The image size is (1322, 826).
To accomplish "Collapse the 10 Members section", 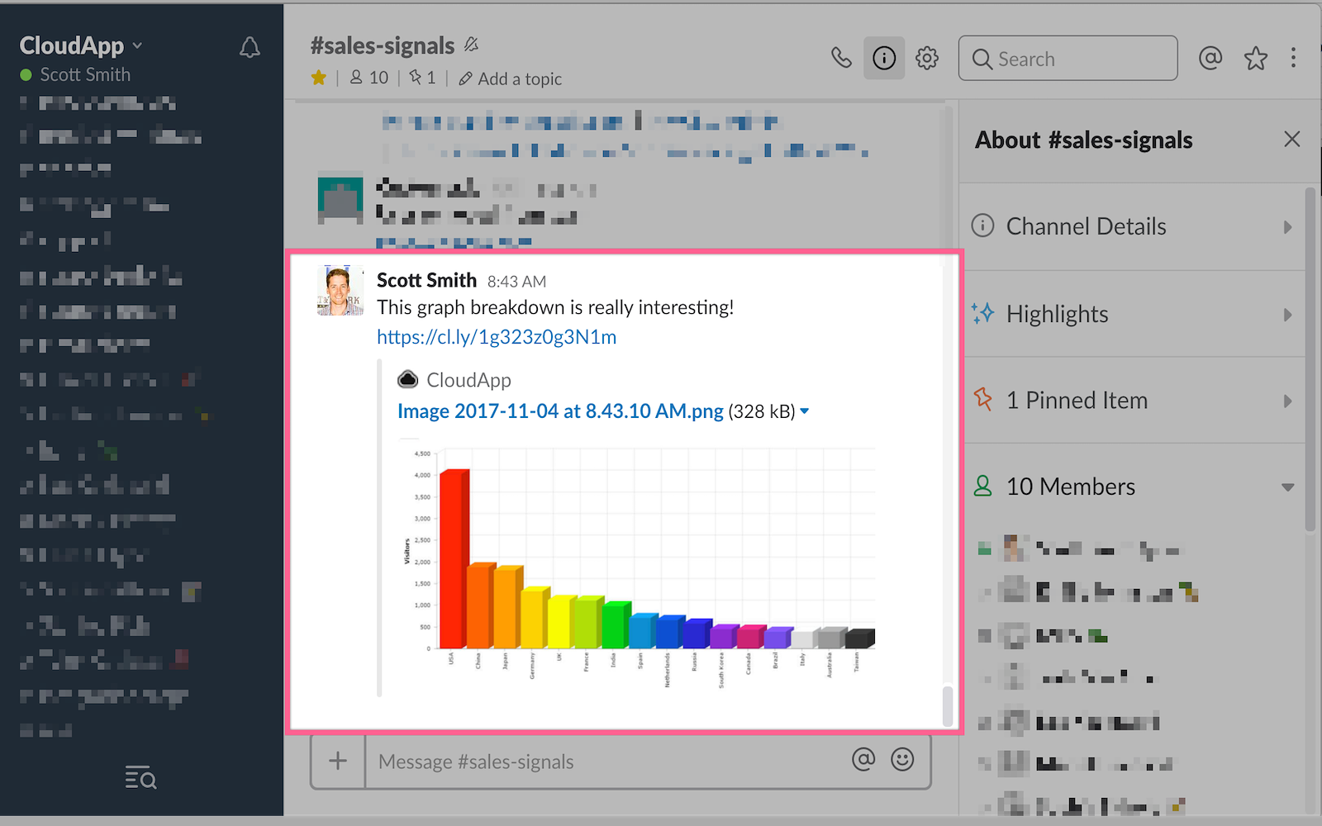I will tap(1134, 487).
